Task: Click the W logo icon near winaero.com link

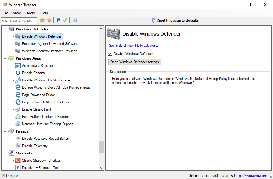Action: coord(231,176)
